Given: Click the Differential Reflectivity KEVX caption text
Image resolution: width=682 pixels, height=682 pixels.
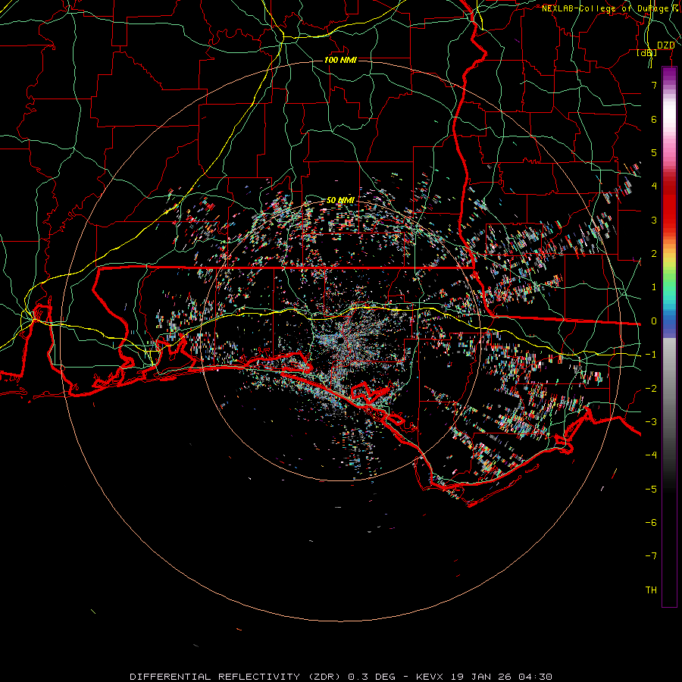Looking at the screenshot, I should click(341, 677).
